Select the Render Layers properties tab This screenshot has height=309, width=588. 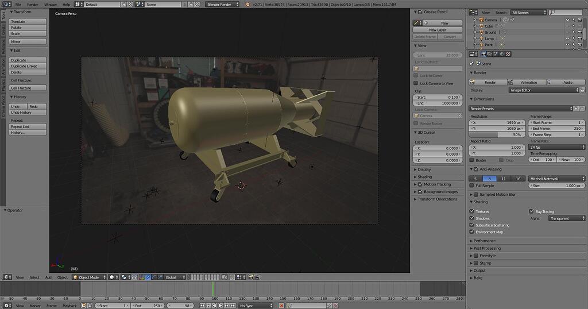point(489,54)
